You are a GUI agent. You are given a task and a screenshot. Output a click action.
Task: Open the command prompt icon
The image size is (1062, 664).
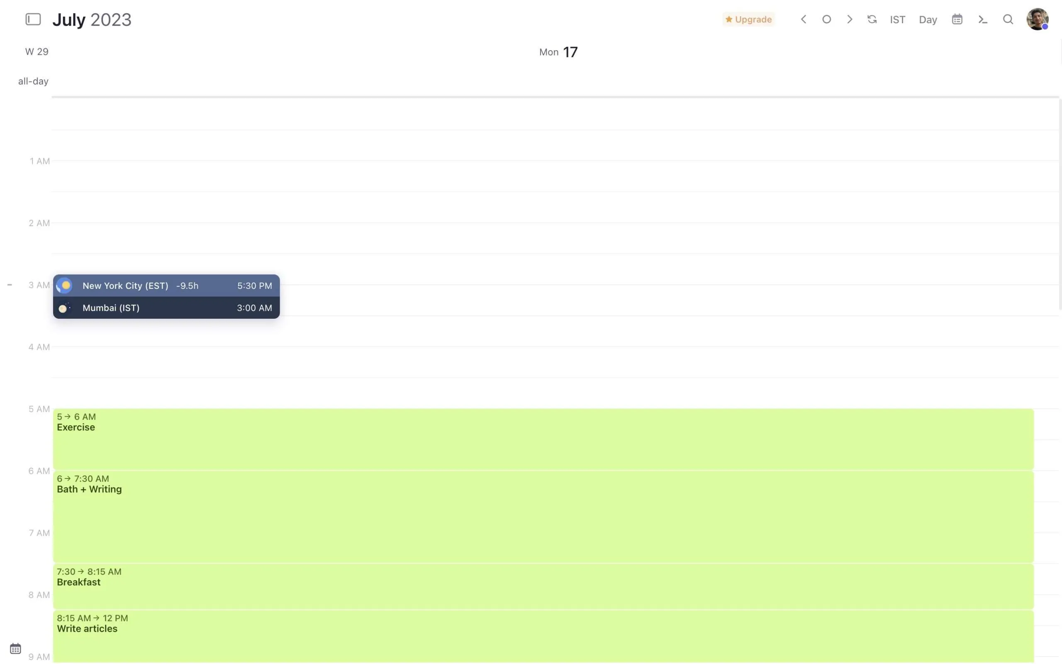pos(983,20)
